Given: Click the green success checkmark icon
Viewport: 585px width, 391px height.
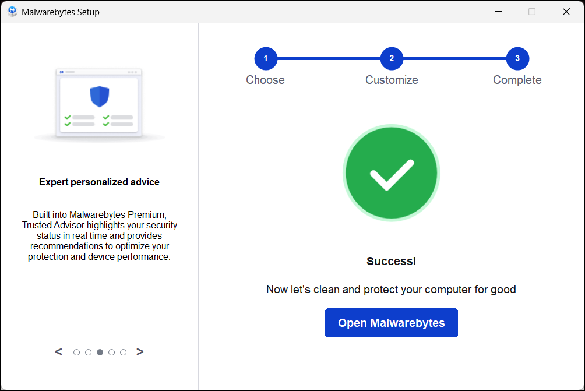Looking at the screenshot, I should click(x=392, y=172).
